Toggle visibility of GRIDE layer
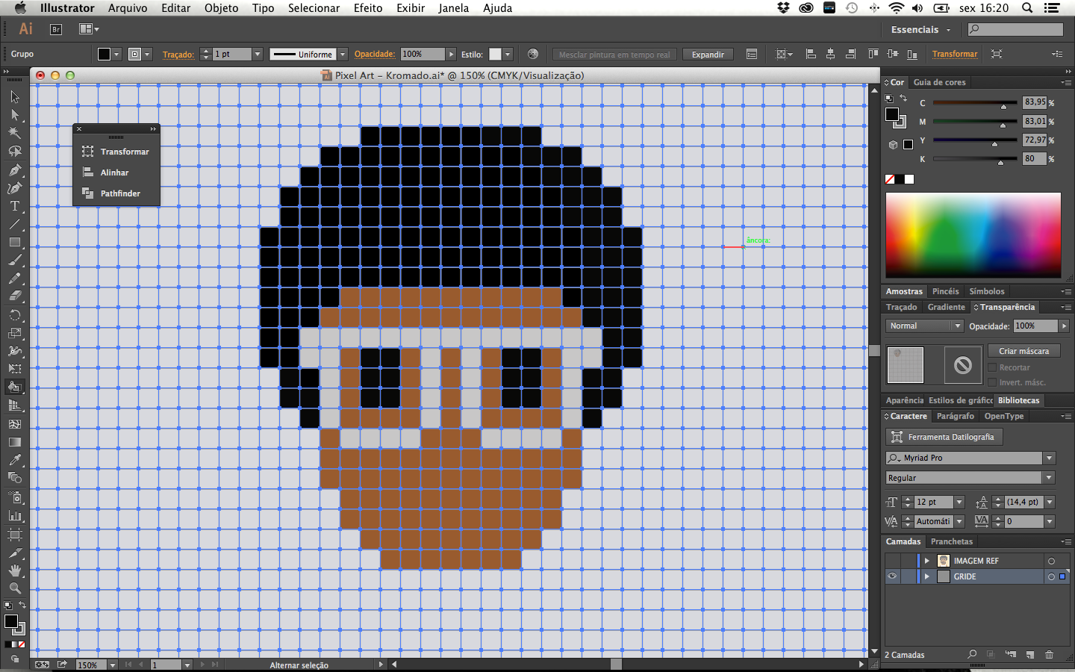 pos(892,576)
